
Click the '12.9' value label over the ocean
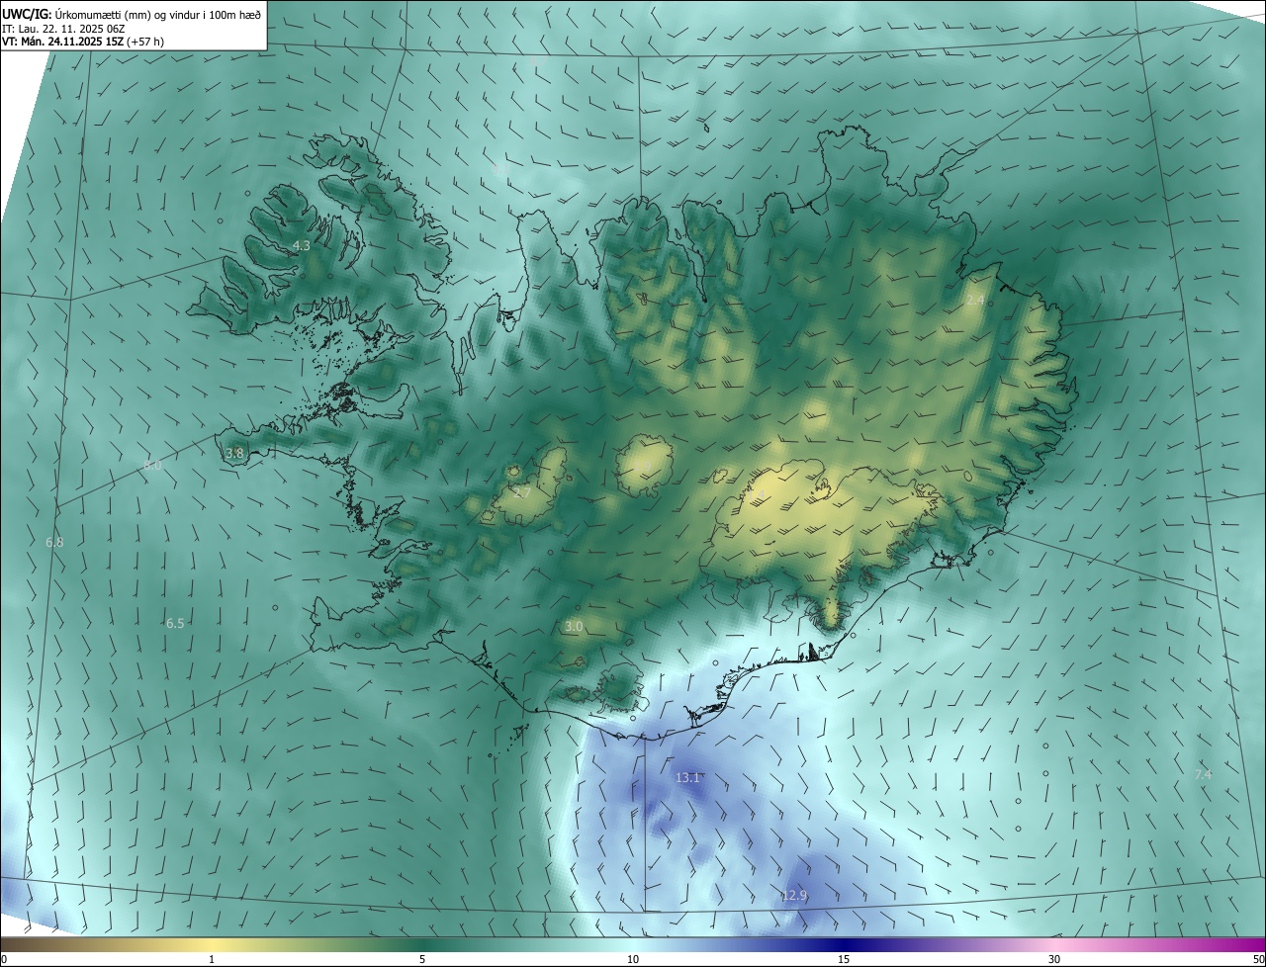pyautogui.click(x=794, y=896)
